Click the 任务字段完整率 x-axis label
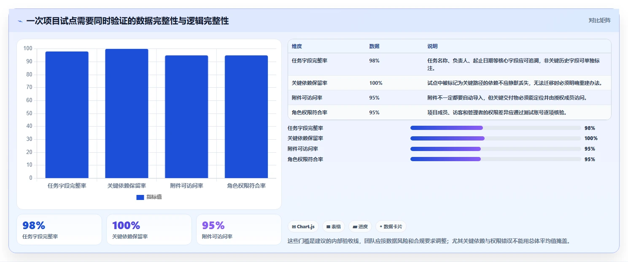Image resolution: width=628 pixels, height=262 pixels. (x=67, y=186)
